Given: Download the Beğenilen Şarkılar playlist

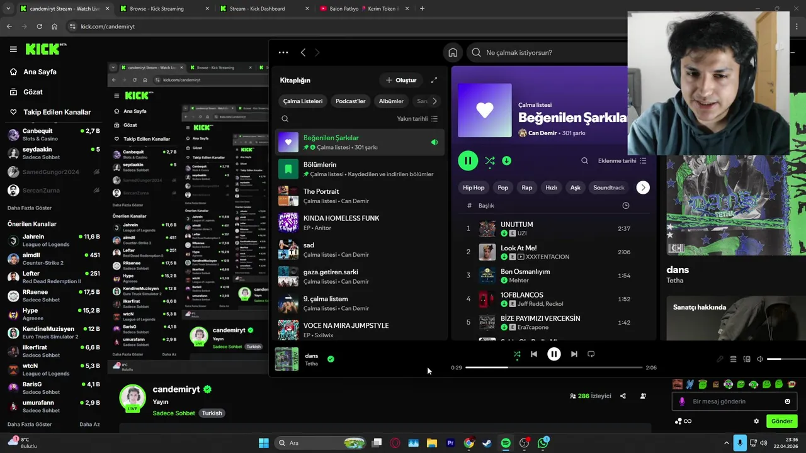Looking at the screenshot, I should coord(506,161).
